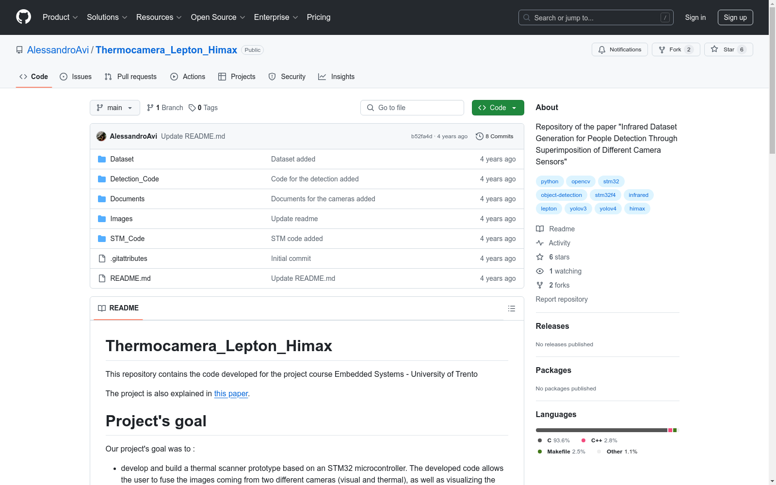Click the Notifications bell button
Viewport: 776px width, 485px height.
click(x=619, y=49)
